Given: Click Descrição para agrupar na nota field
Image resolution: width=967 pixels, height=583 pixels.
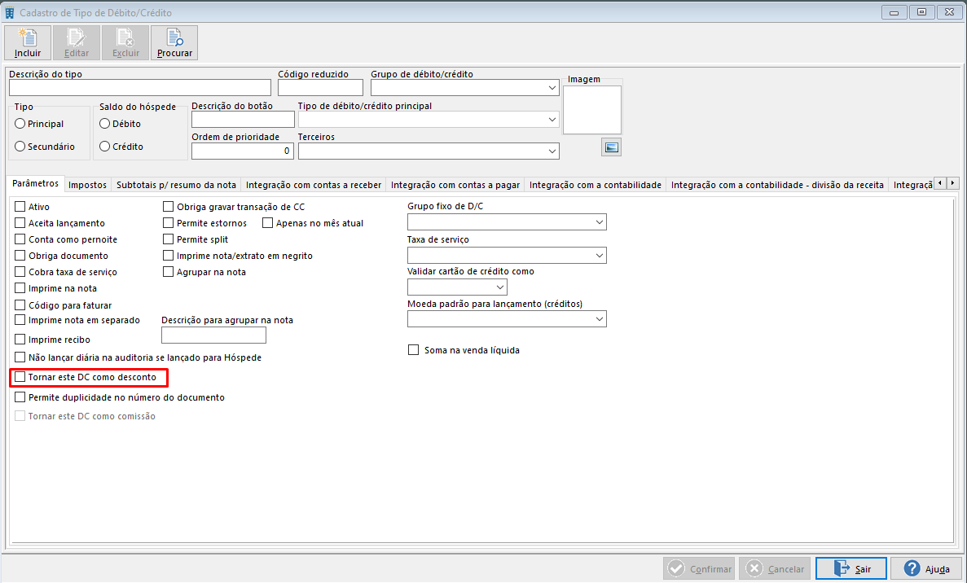Looking at the screenshot, I should [x=214, y=335].
